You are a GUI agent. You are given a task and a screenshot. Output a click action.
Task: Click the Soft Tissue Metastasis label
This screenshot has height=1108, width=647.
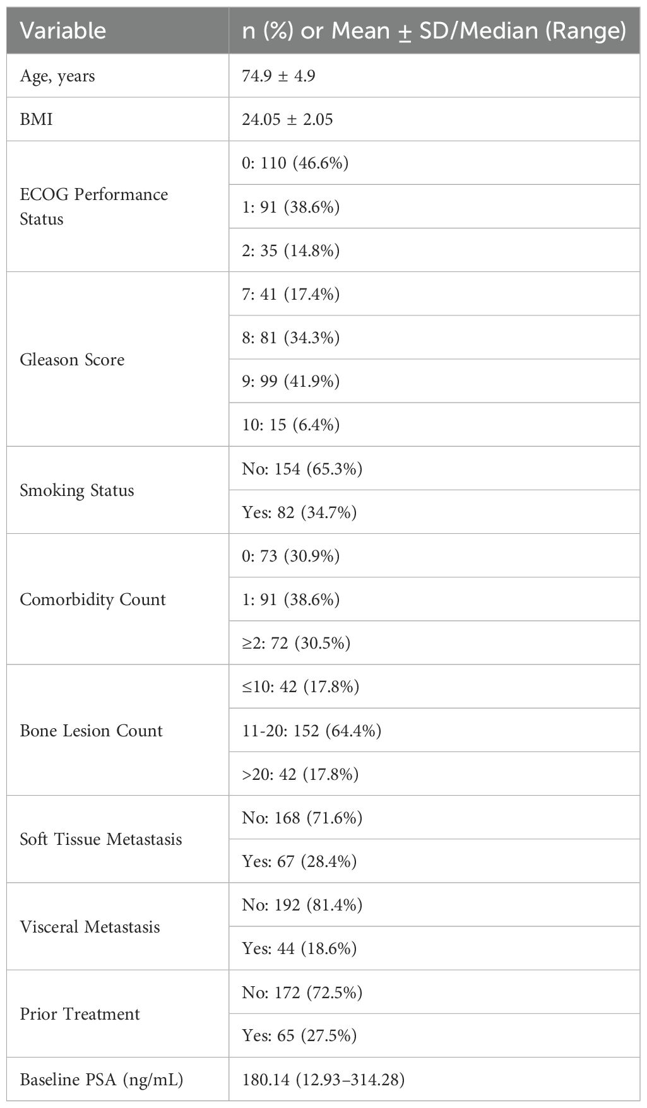[101, 839]
